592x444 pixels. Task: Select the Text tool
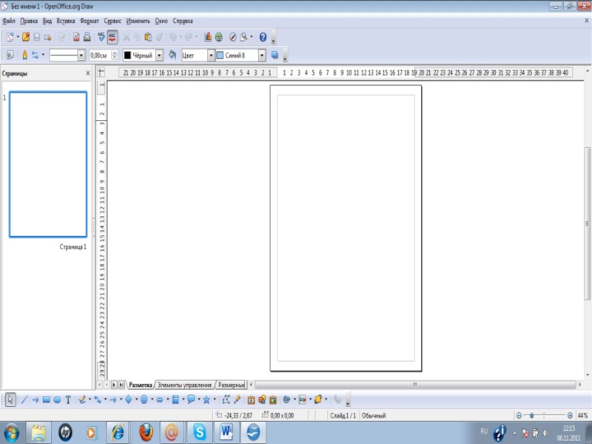(x=68, y=400)
